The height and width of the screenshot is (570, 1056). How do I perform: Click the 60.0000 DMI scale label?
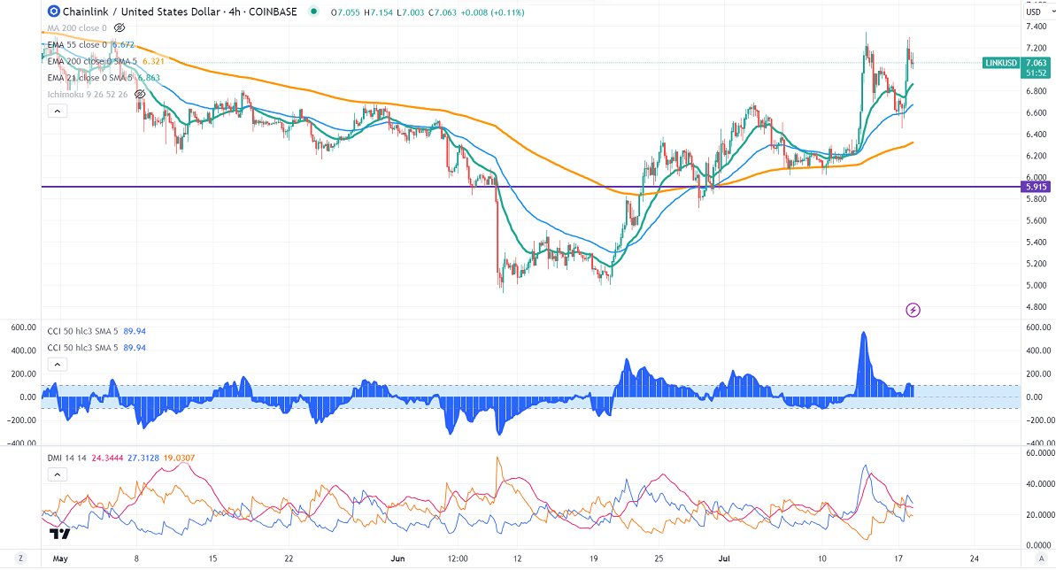1040,453
